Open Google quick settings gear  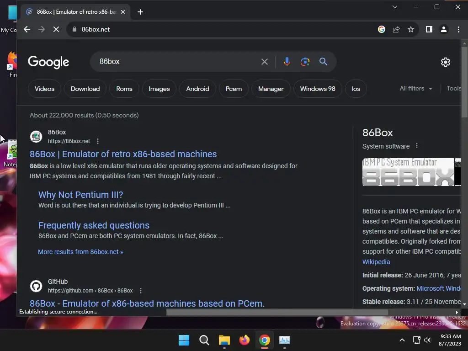pyautogui.click(x=445, y=62)
